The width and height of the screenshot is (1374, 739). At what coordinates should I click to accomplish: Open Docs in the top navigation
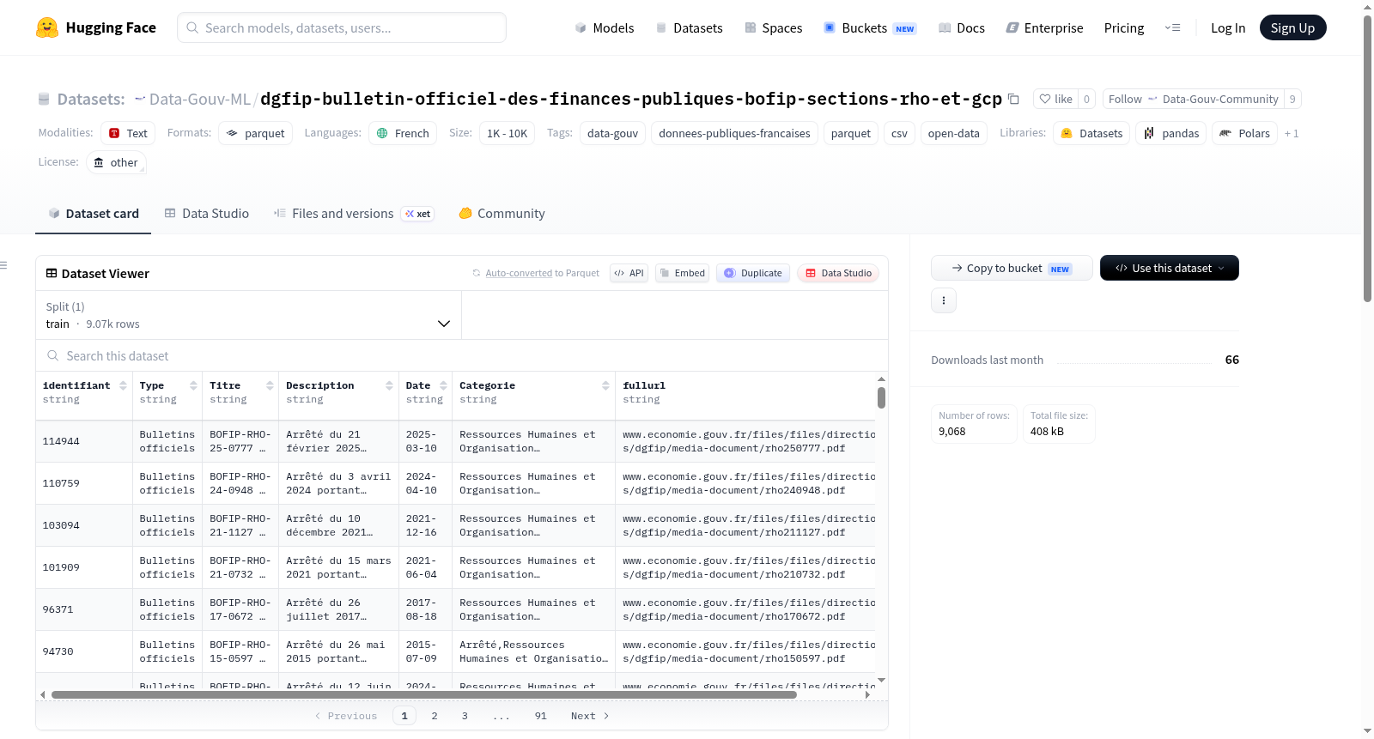[962, 27]
